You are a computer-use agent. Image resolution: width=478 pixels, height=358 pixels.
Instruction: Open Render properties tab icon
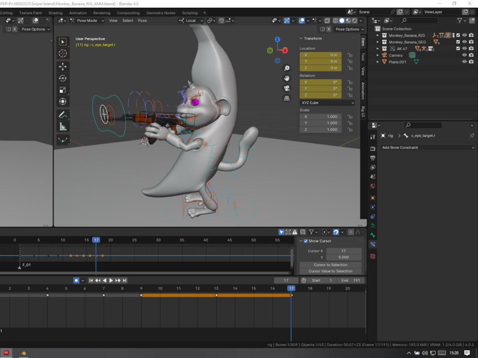(372, 148)
